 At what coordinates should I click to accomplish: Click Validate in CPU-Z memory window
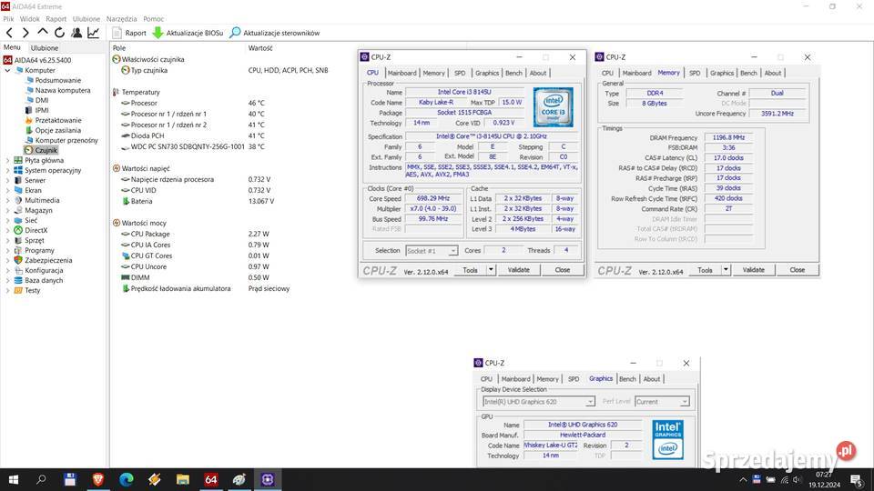(754, 270)
